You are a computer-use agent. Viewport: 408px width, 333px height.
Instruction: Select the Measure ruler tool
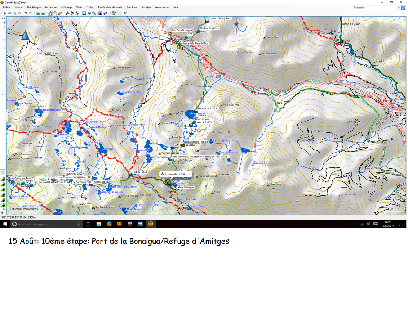(60, 13)
